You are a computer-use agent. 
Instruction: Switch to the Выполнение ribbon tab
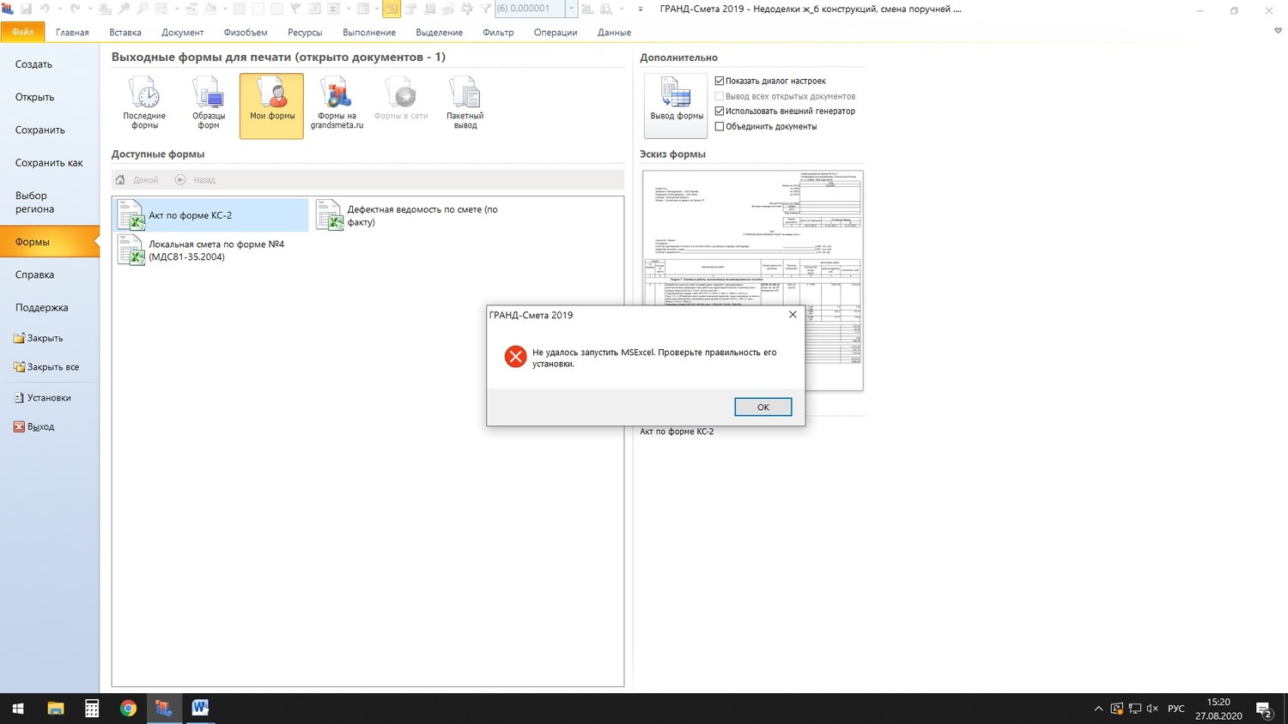(x=369, y=33)
